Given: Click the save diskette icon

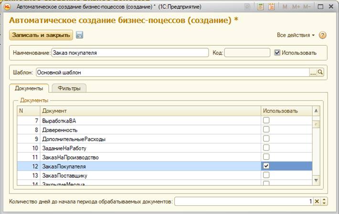Looking at the screenshot, I should 80,35.
